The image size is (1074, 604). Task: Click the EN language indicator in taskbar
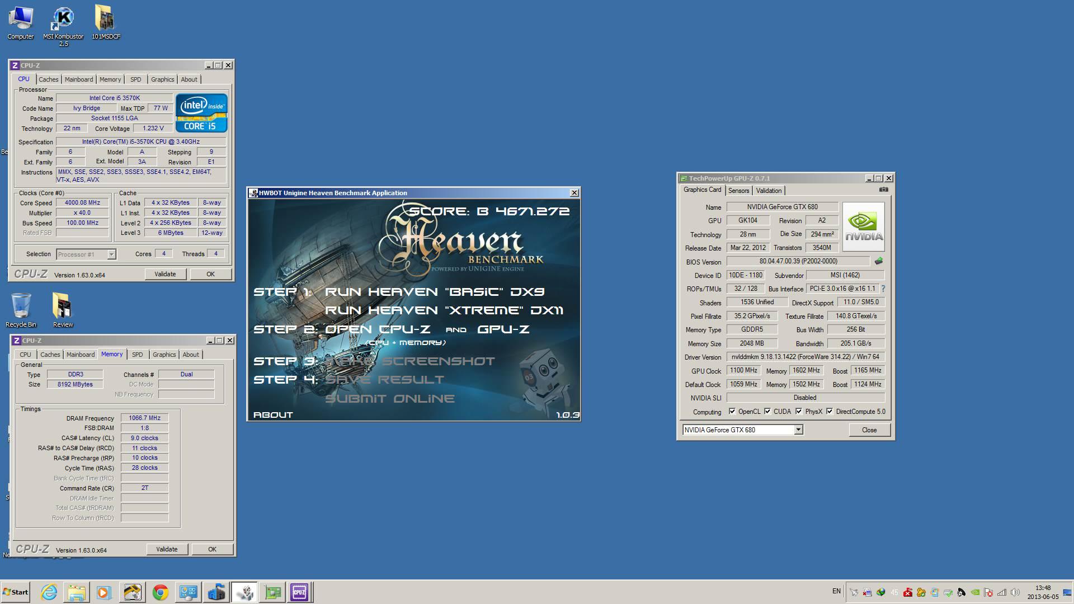coord(836,591)
